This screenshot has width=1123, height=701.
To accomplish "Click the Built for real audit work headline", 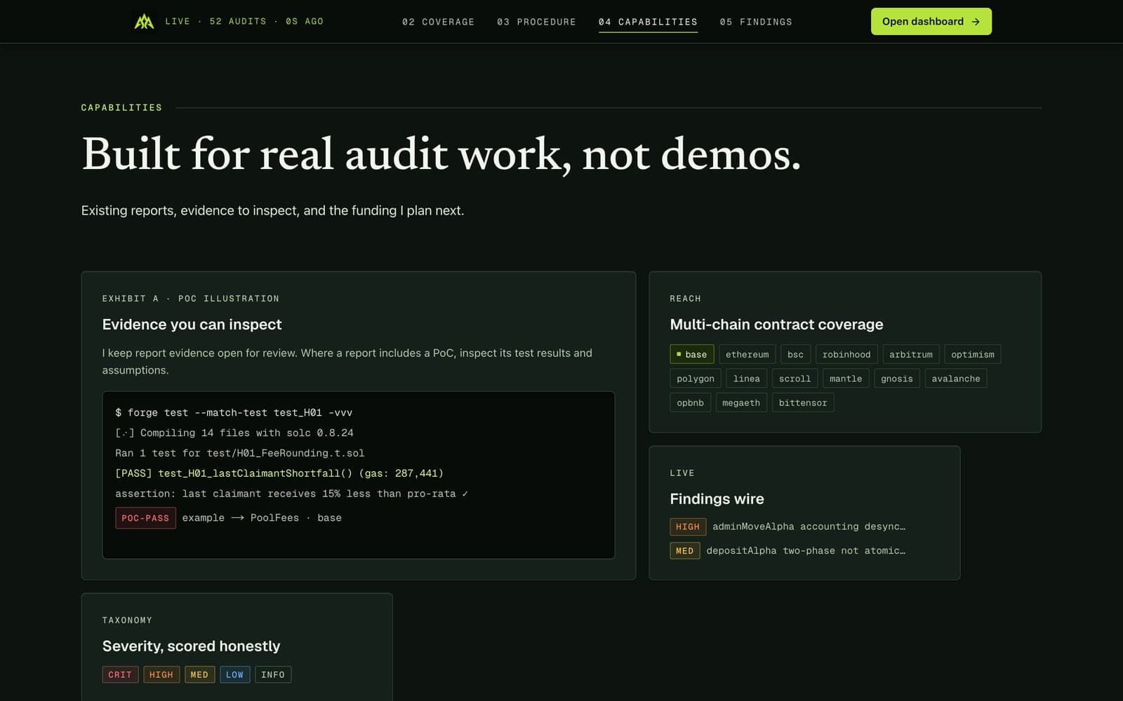I will click(441, 154).
